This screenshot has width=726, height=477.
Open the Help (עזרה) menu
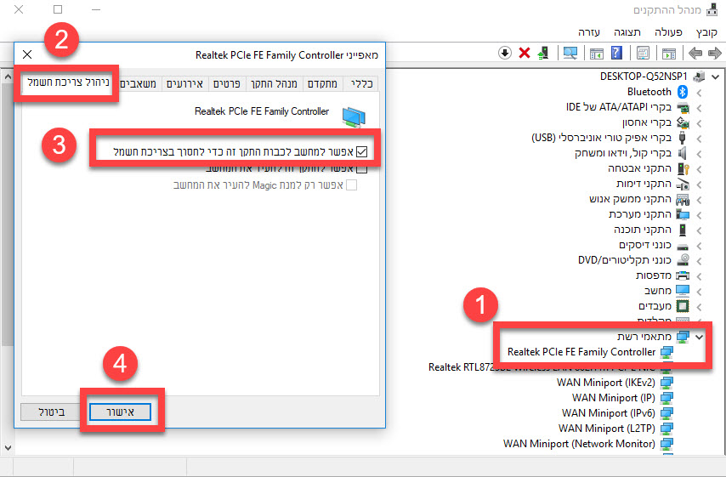[x=589, y=32]
